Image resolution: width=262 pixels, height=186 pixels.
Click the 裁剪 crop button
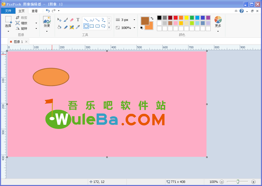click(x=21, y=18)
